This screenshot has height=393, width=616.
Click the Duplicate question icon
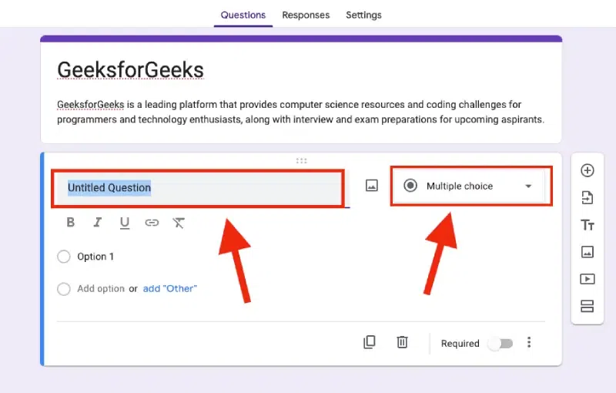[370, 342]
